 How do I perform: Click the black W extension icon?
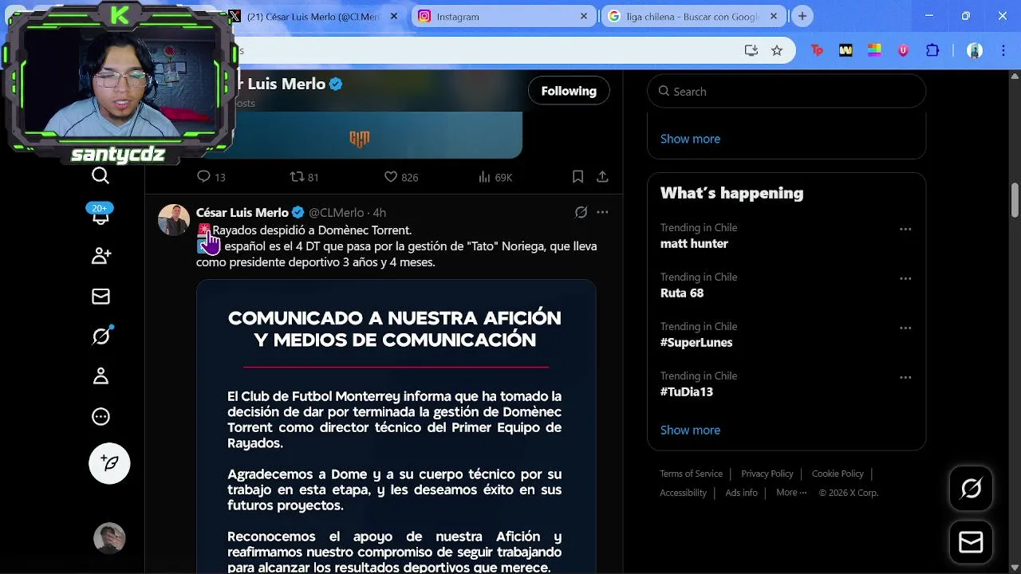coord(846,50)
